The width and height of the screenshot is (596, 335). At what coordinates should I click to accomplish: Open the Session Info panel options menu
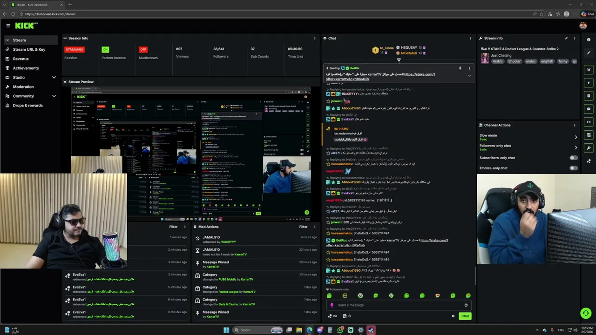[315, 38]
